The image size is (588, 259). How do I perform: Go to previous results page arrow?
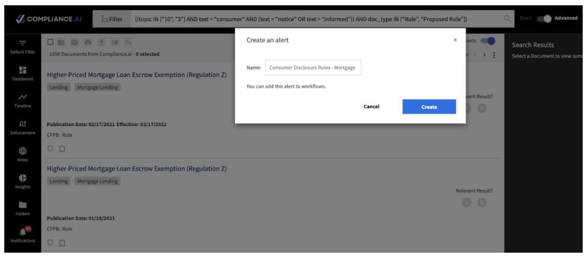[x=475, y=55]
